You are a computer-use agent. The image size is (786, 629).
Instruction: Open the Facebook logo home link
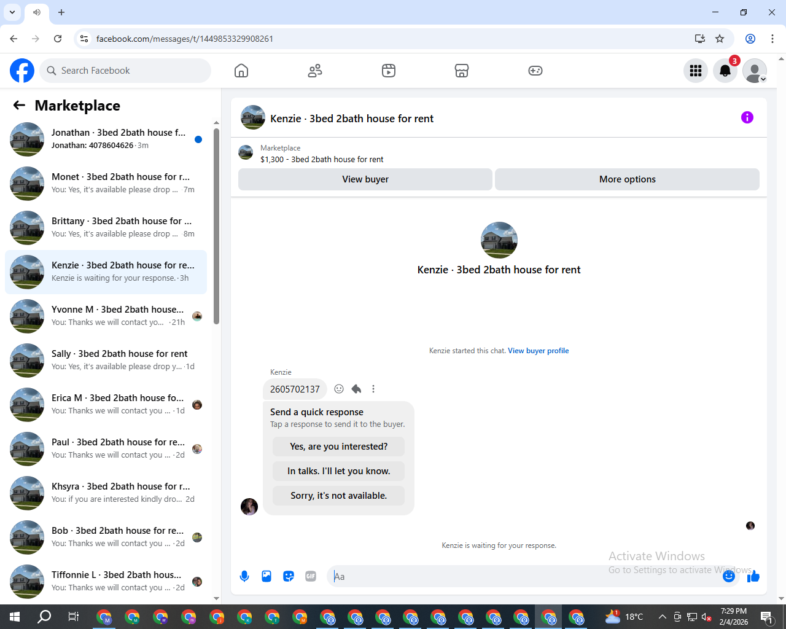tap(22, 71)
